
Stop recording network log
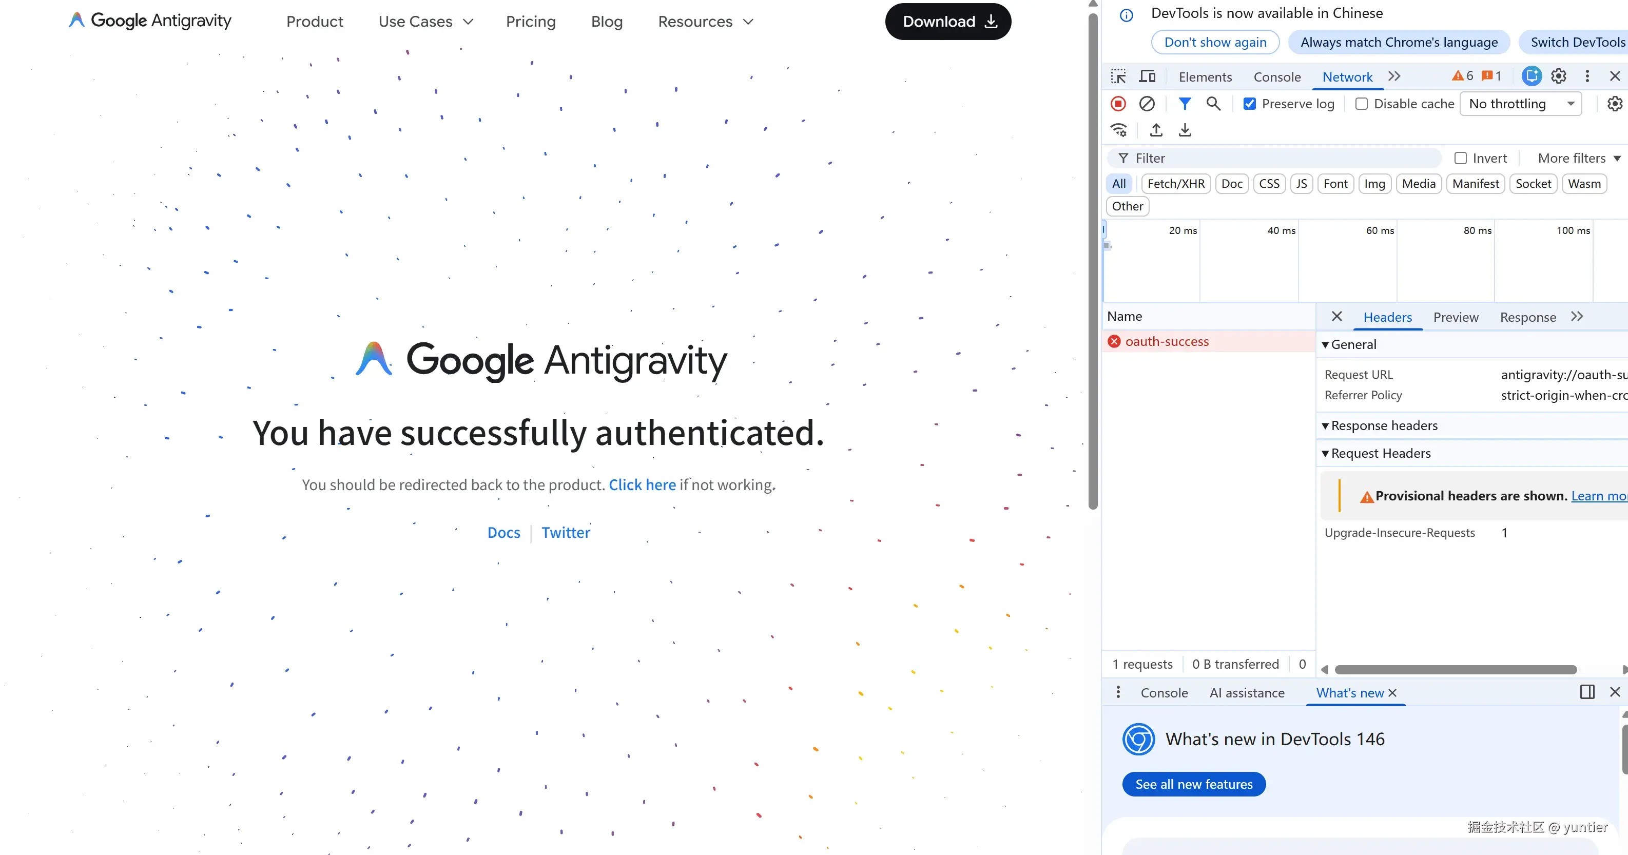point(1118,103)
